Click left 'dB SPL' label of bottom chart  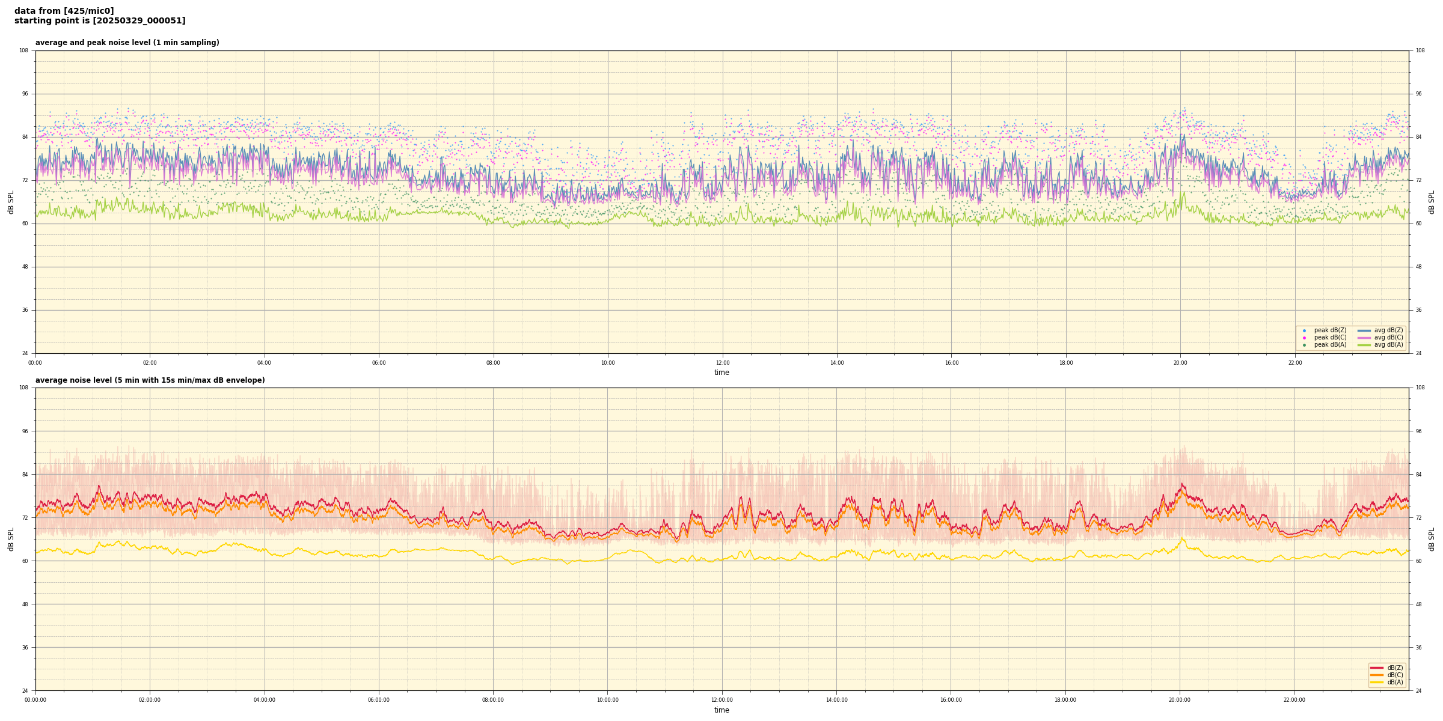pos(11,539)
